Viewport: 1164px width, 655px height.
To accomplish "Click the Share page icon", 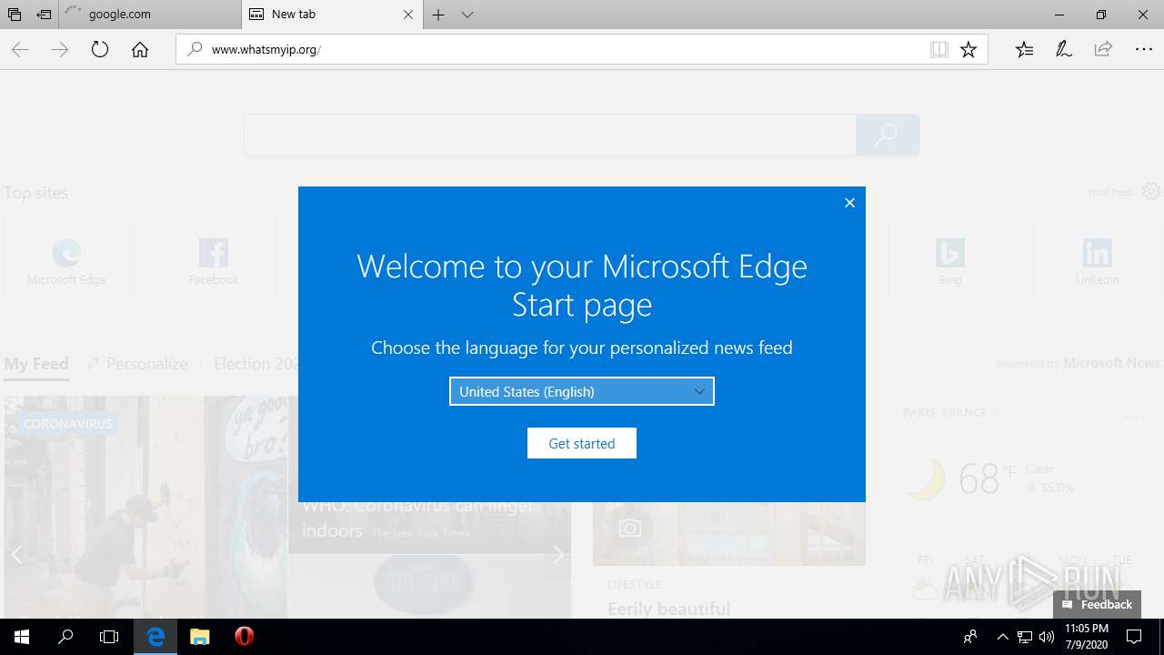I will pos(1103,50).
